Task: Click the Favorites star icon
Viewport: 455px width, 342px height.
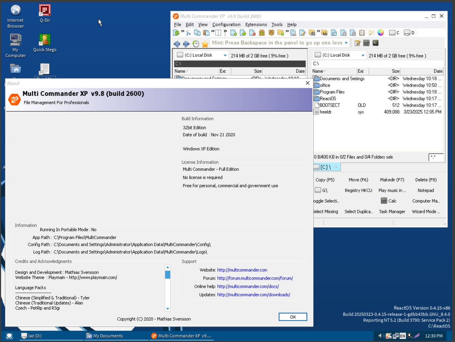Action: (205, 44)
